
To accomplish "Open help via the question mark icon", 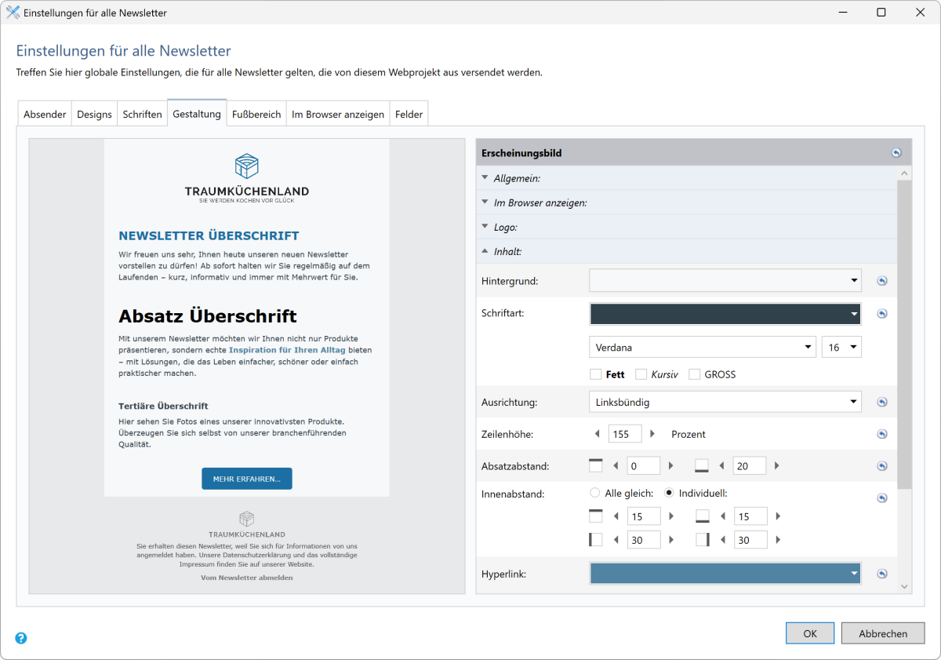I will 20,638.
